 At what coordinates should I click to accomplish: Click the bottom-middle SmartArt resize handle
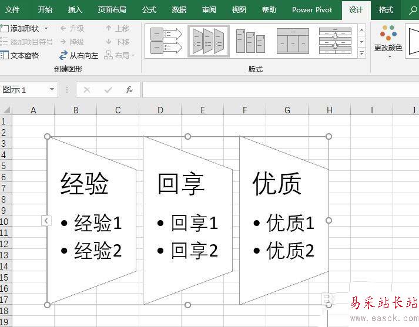[x=187, y=305]
